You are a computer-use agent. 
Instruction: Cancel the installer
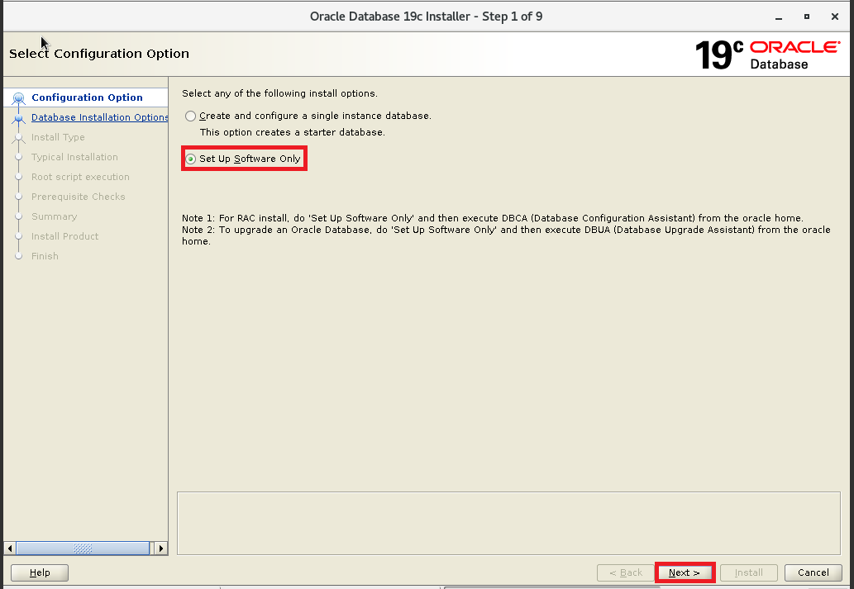tap(813, 572)
